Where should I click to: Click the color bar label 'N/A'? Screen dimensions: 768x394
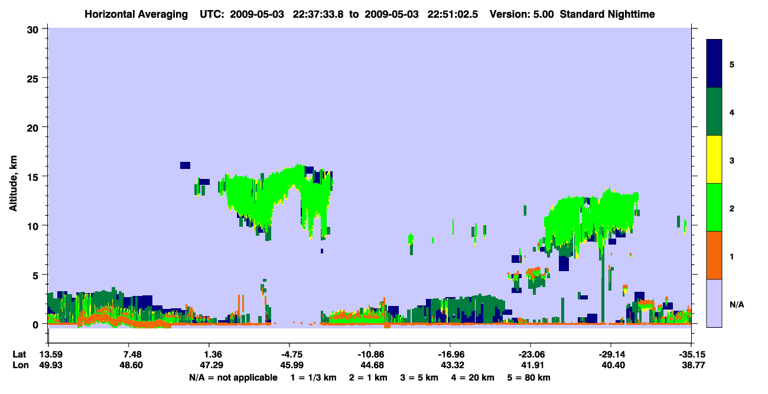pos(737,304)
